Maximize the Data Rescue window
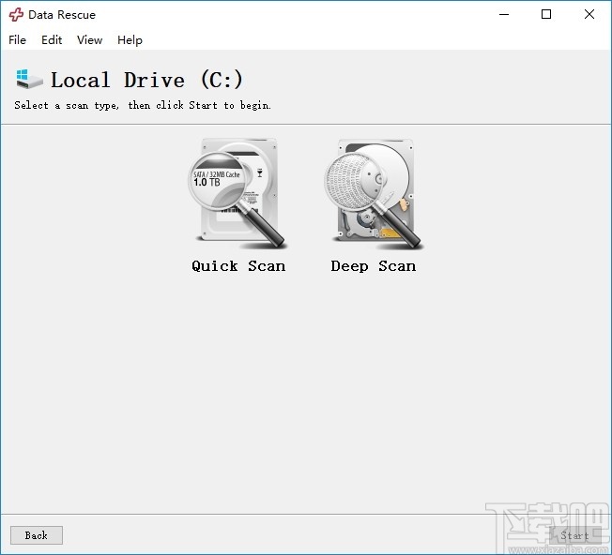The width and height of the screenshot is (612, 555). coord(546,14)
